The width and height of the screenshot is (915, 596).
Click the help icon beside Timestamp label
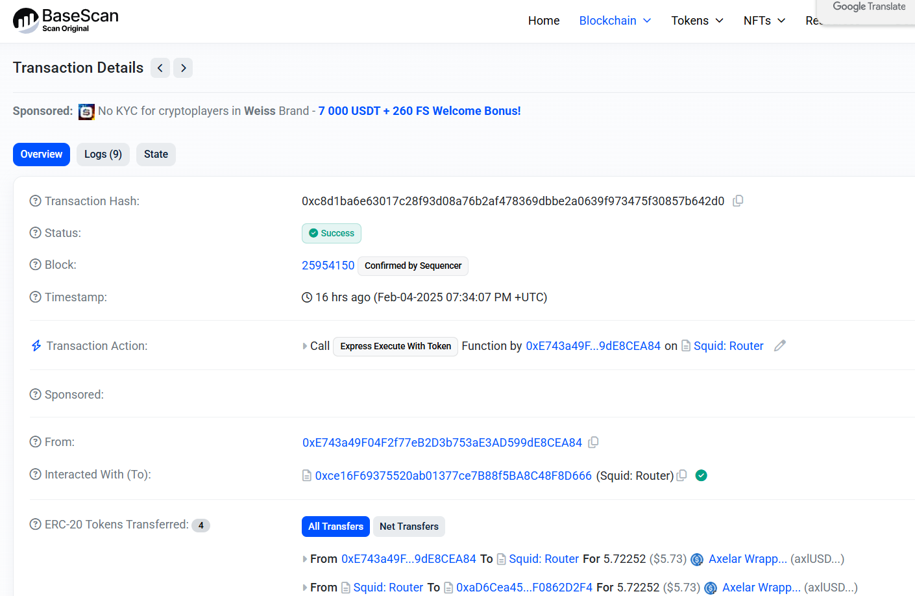pyautogui.click(x=36, y=297)
